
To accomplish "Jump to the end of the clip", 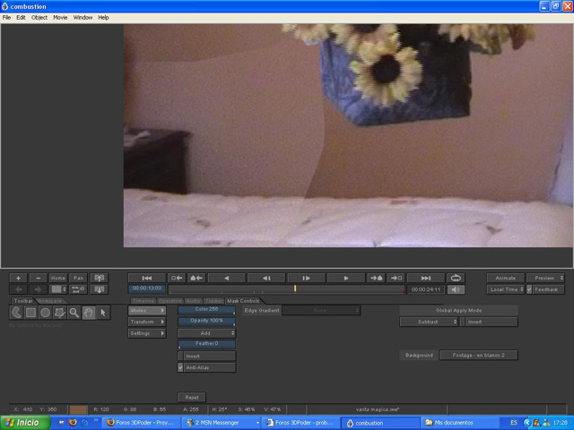I will 426,278.
